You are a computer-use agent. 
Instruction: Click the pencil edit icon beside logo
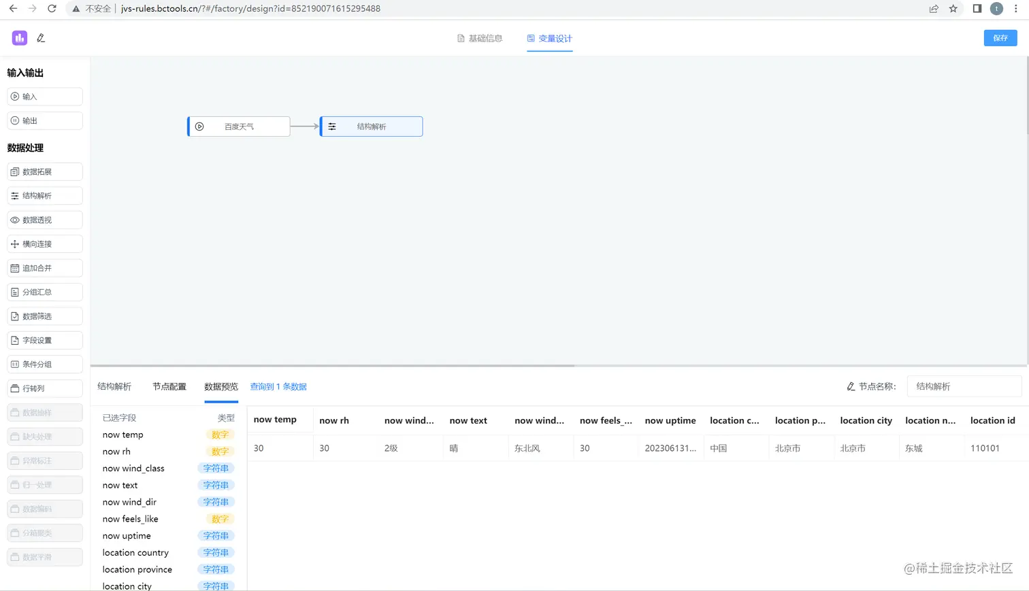point(41,38)
